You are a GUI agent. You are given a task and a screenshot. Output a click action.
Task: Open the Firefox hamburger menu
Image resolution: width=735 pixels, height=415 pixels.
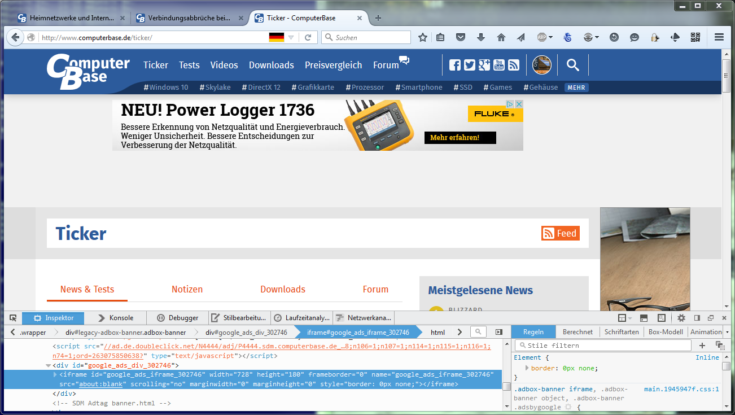point(719,38)
